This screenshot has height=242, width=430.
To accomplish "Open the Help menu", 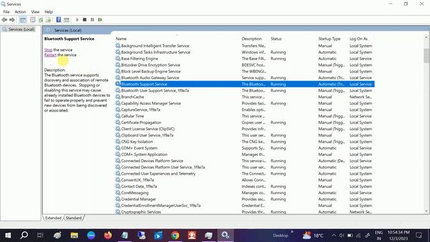I will pos(48,12).
